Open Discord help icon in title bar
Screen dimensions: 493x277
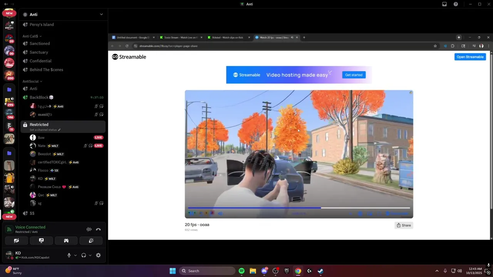(x=456, y=4)
